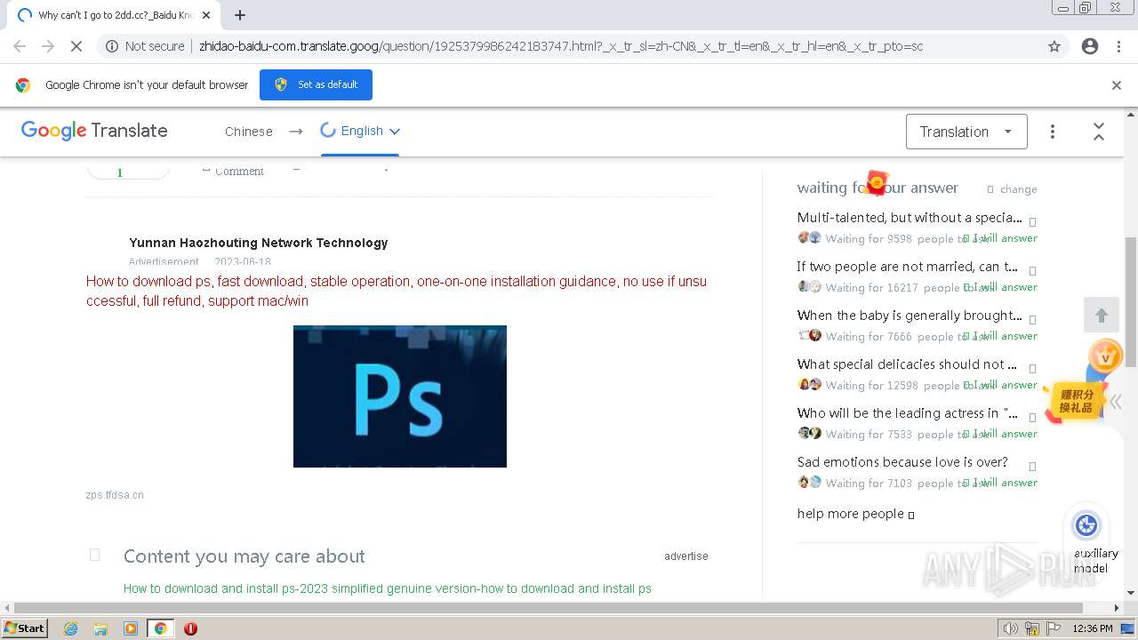Open a new browser tab
Image resolution: width=1138 pixels, height=640 pixels.
(x=240, y=15)
